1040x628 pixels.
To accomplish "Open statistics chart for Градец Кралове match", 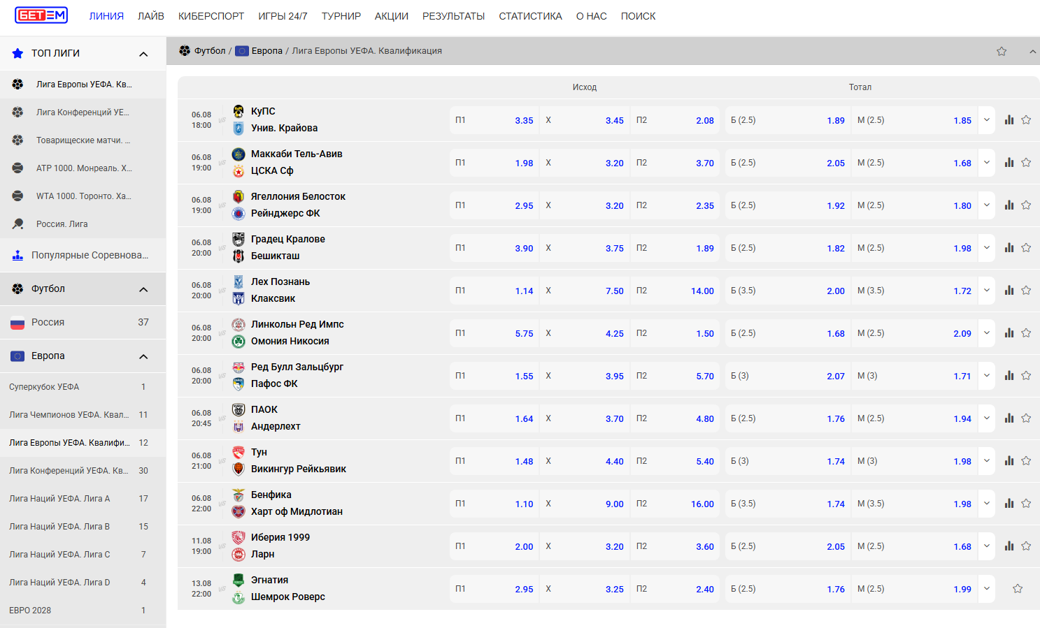I will [x=1009, y=248].
